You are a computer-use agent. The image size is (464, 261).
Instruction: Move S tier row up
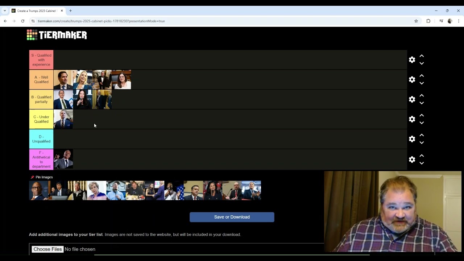click(x=422, y=56)
